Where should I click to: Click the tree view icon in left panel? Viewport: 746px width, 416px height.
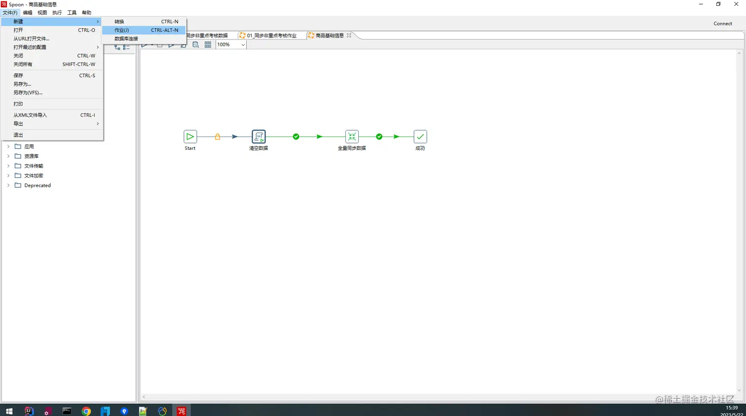117,47
